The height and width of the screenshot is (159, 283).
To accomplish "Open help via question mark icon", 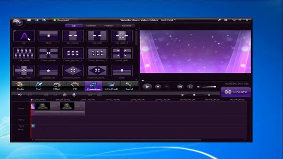I will (x=44, y=20).
